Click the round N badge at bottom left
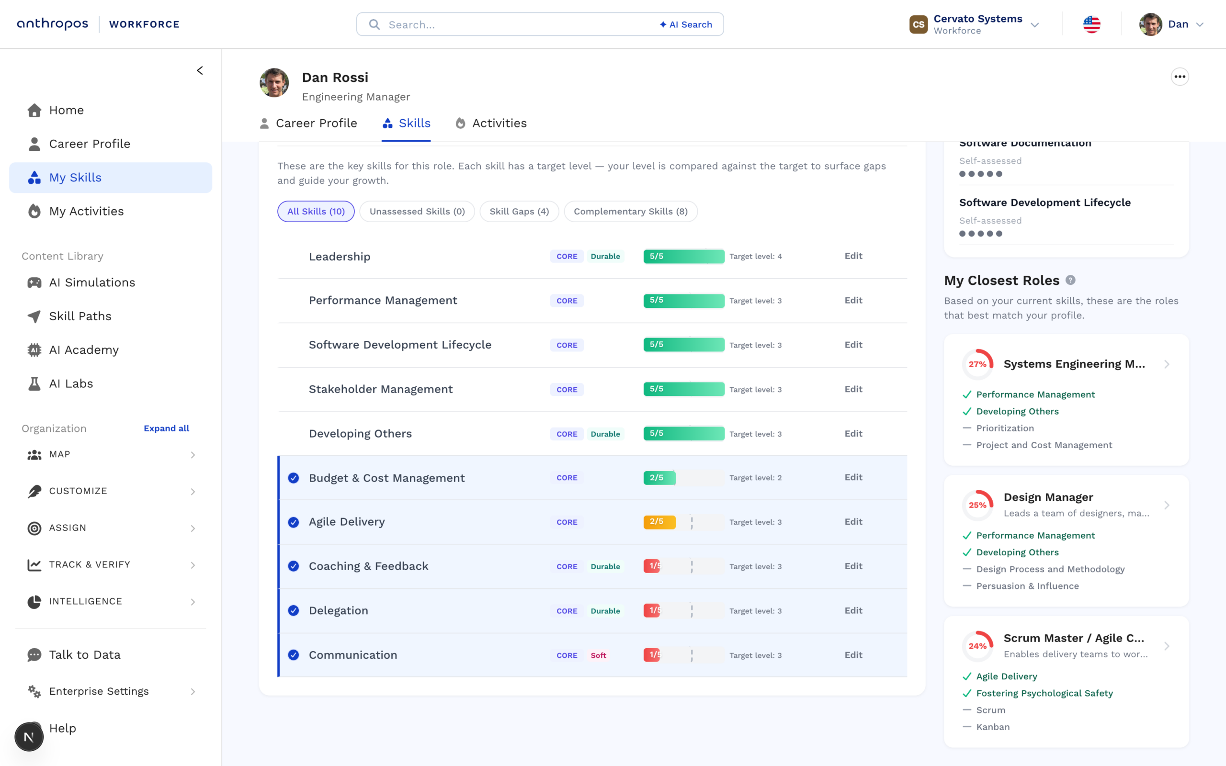 pyautogui.click(x=29, y=737)
